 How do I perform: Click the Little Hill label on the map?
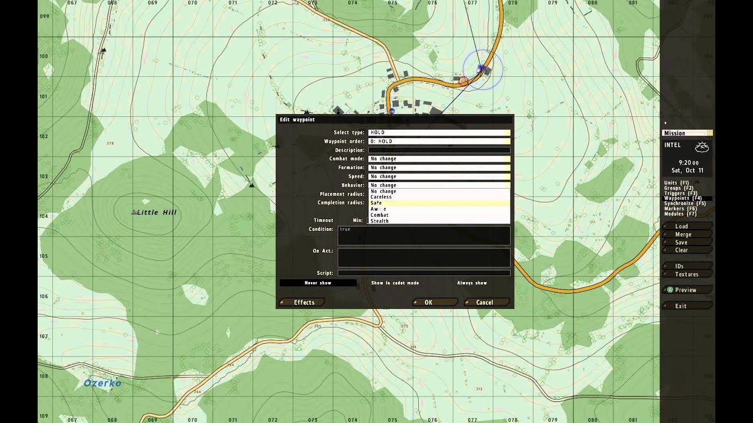pos(157,212)
